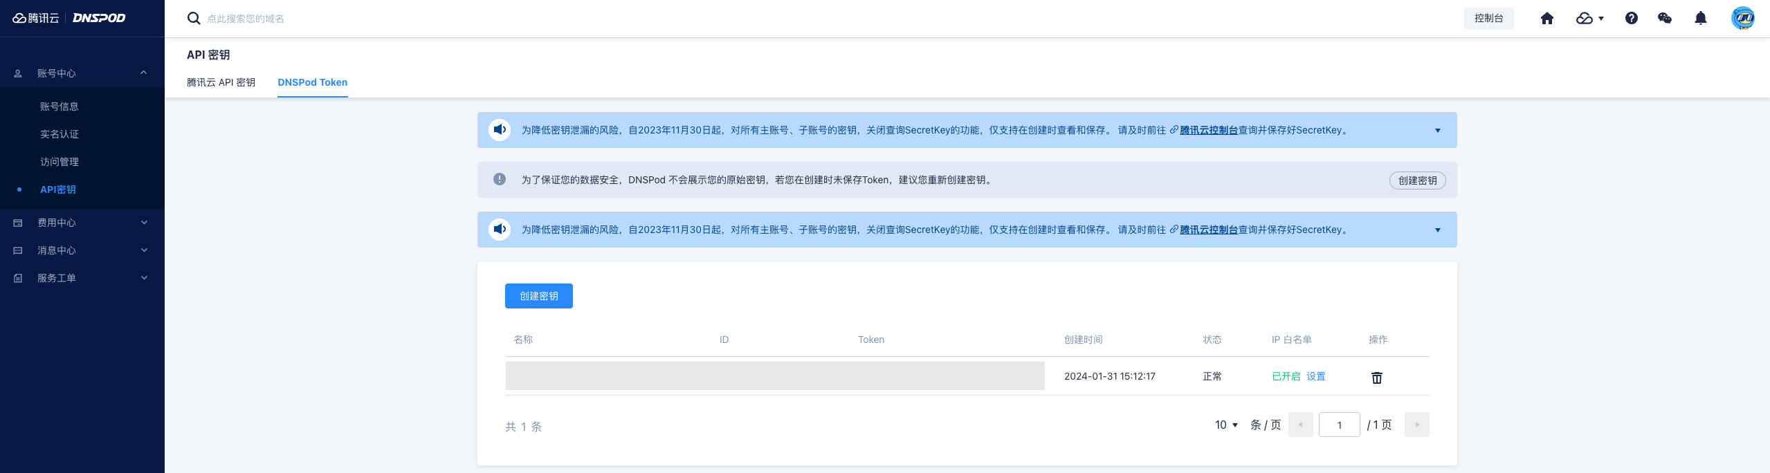Click the exclamation info icon

point(500,180)
